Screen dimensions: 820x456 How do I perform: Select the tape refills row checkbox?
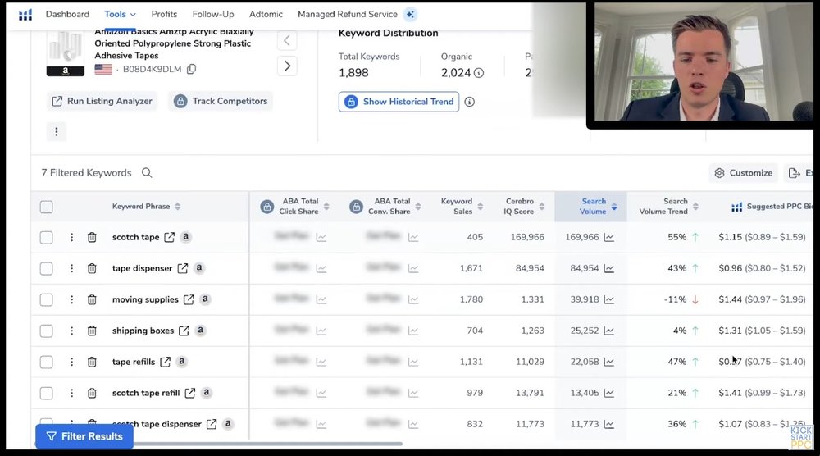coord(47,362)
